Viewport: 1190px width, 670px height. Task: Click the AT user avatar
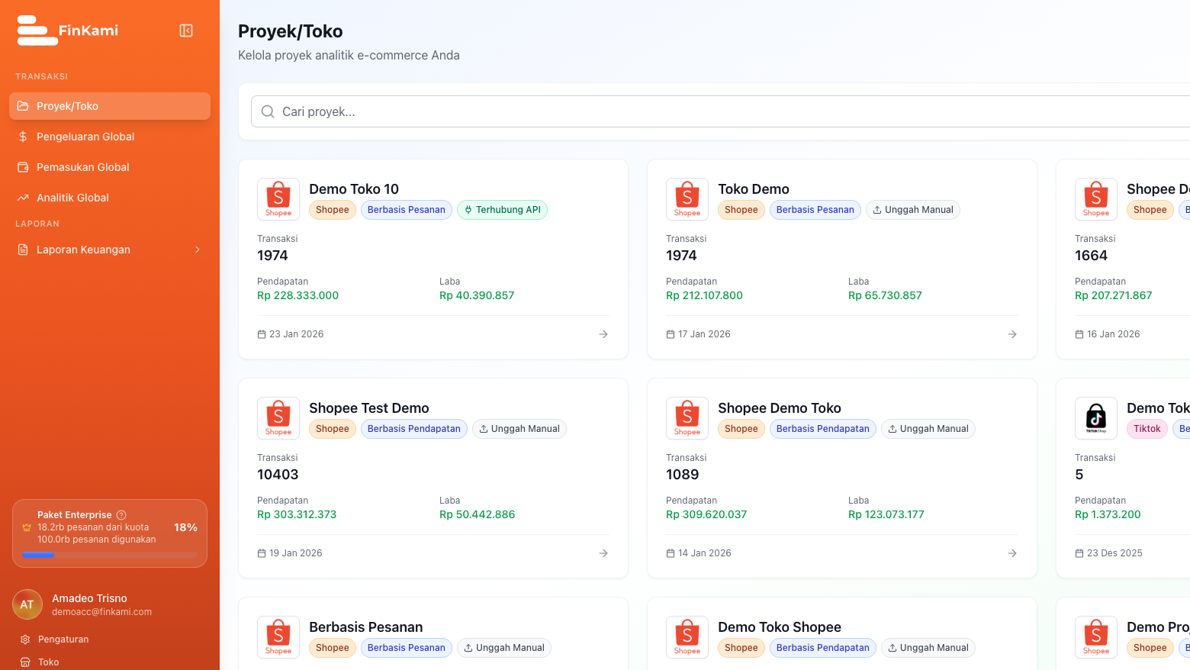[27, 604]
